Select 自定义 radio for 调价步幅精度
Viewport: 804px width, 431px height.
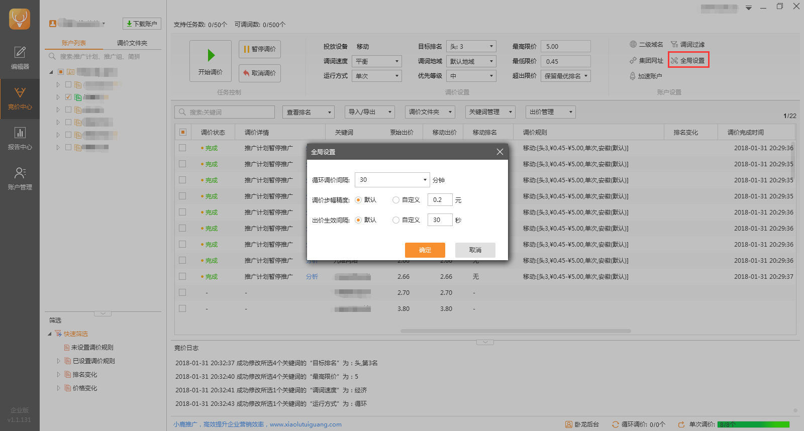[x=396, y=200]
